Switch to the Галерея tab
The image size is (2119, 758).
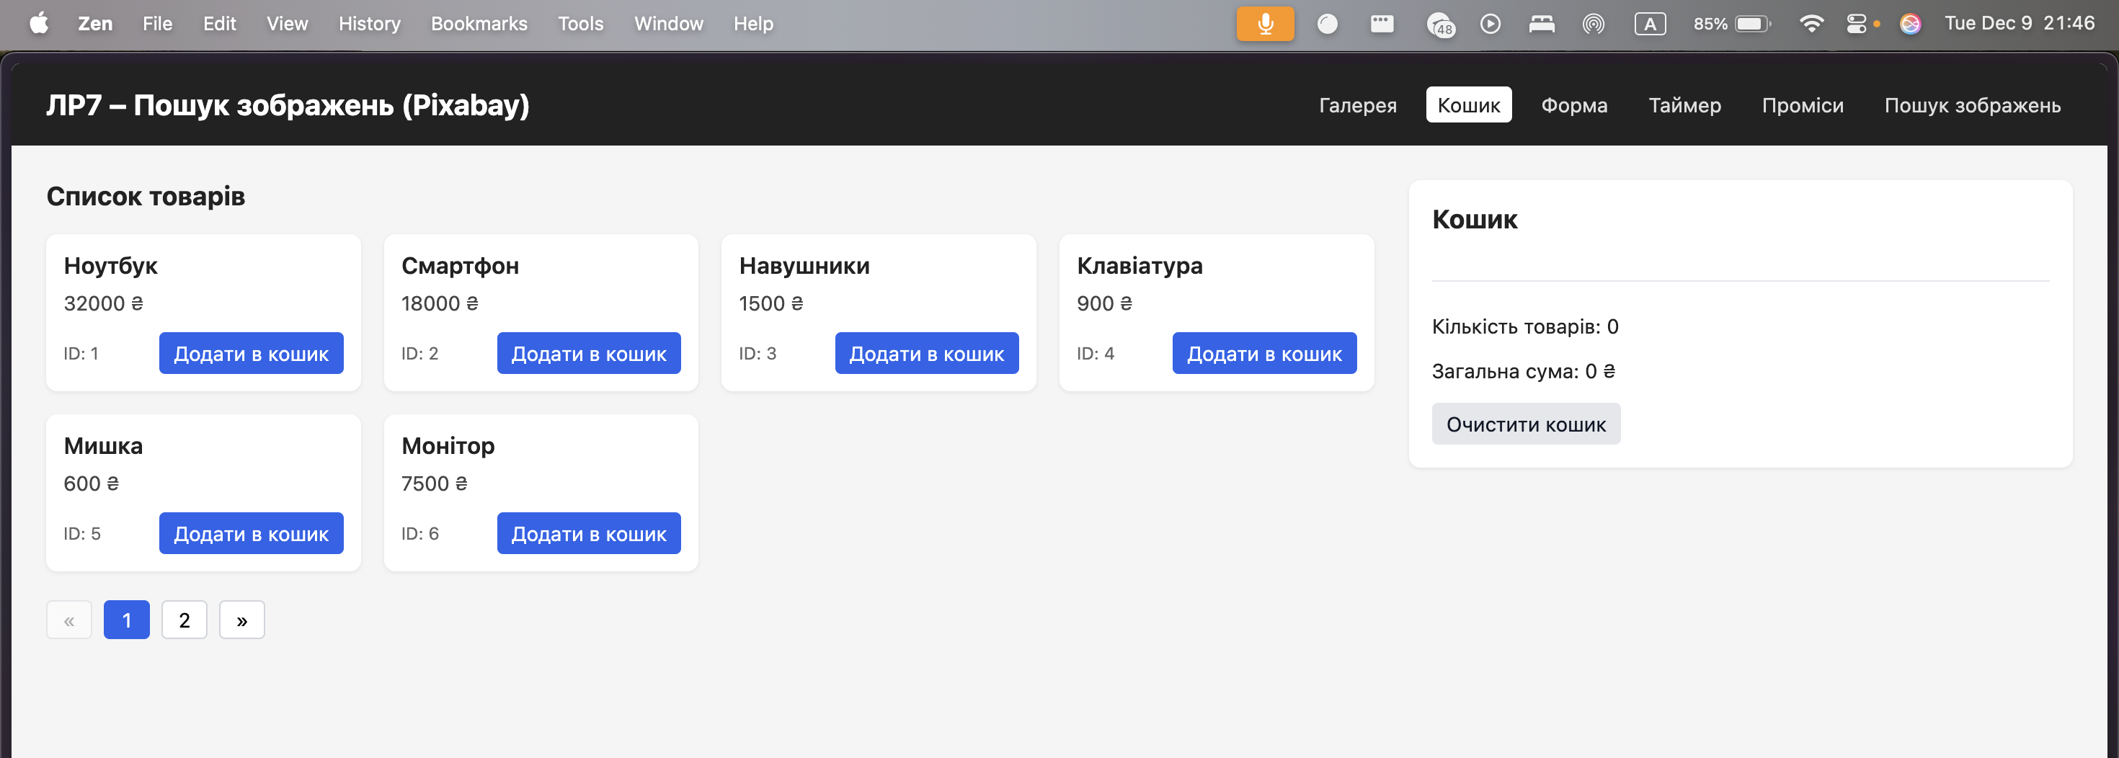[1358, 104]
